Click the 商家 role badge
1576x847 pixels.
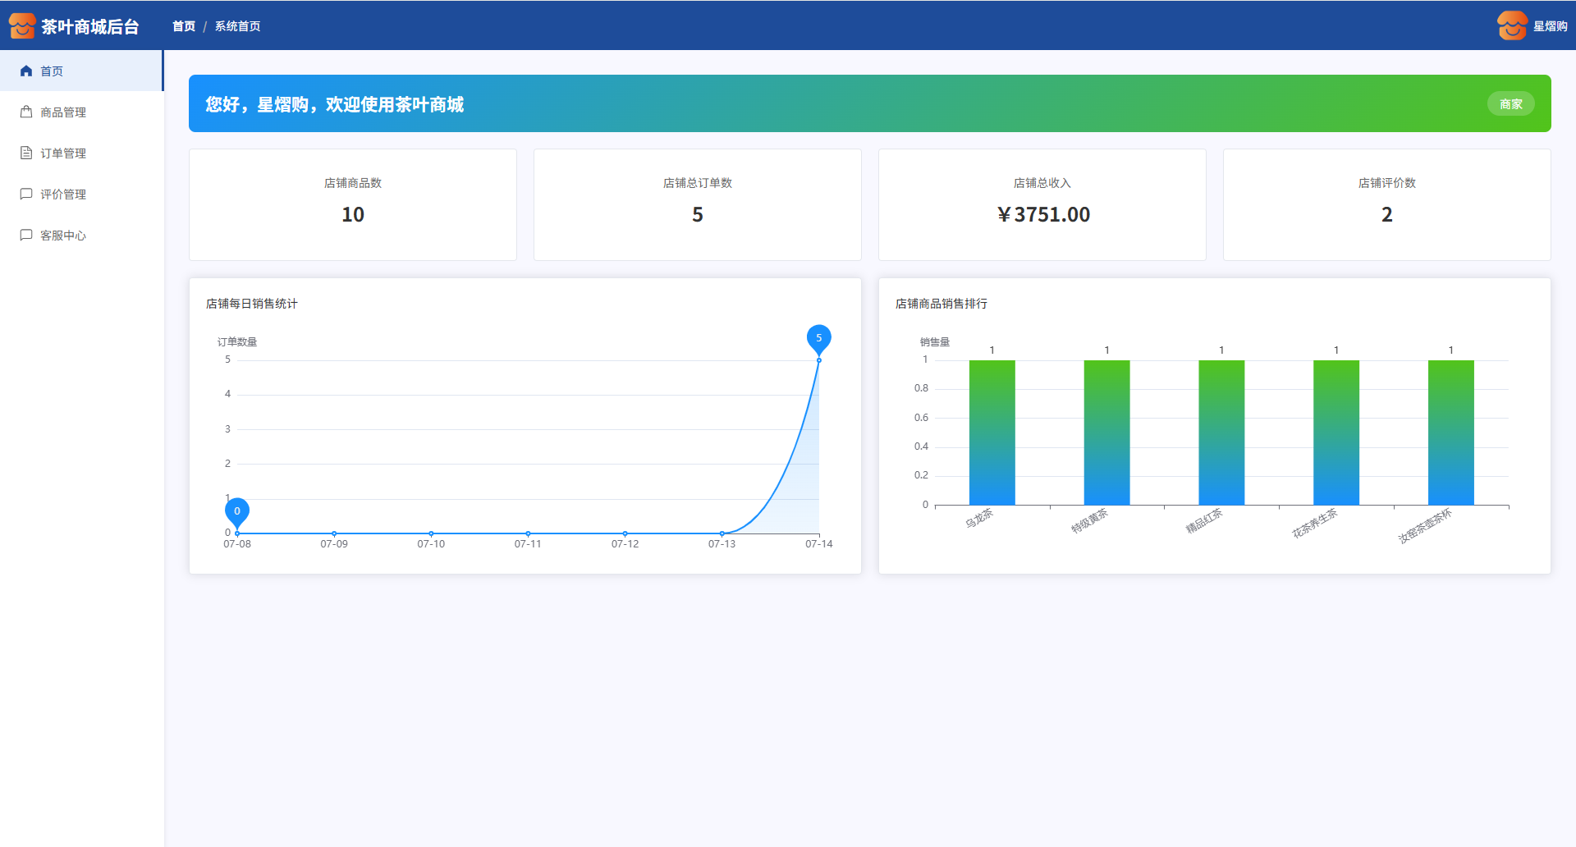coord(1510,104)
